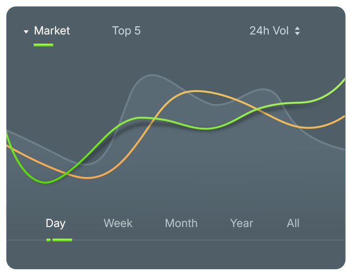This screenshot has width=352, height=276.
Task: Select the Day time range
Action: coord(55,223)
